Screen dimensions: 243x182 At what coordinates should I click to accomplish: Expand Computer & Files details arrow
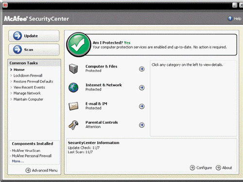tap(142, 69)
